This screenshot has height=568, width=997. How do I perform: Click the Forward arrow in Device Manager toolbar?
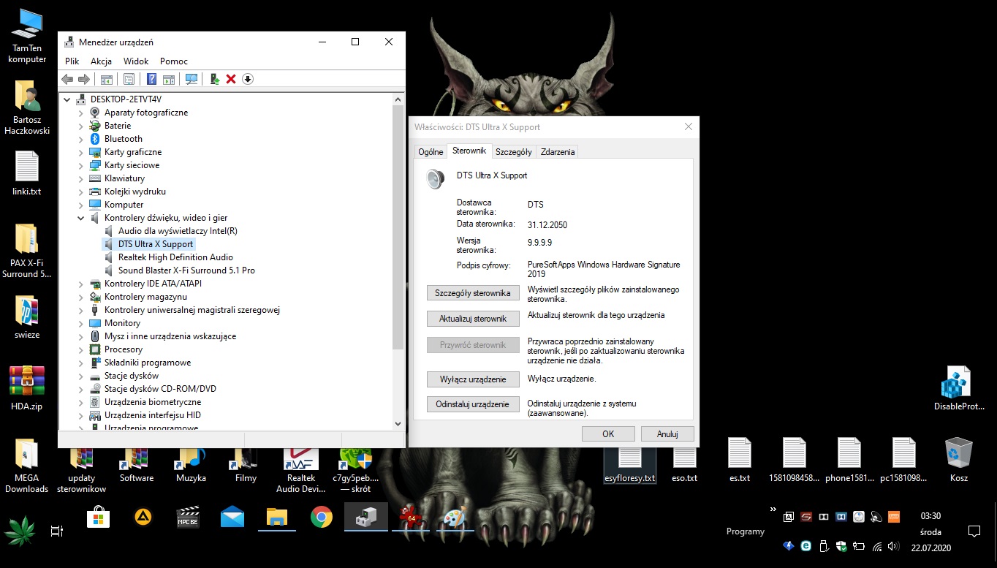click(x=84, y=79)
